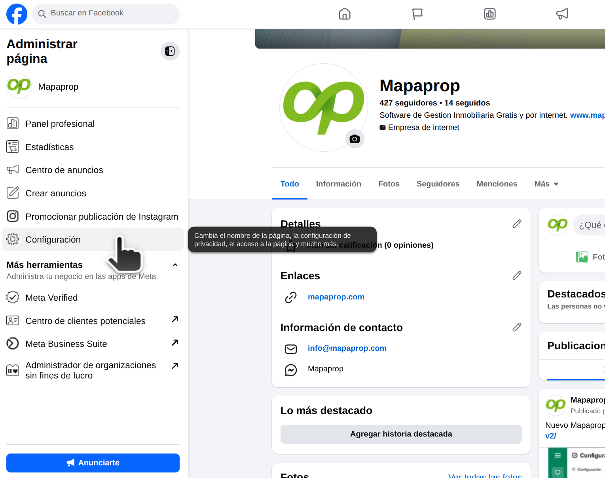The height and width of the screenshot is (478, 605).
Task: Click the Centro de clientes potenciales card icon
Action: coord(13,321)
